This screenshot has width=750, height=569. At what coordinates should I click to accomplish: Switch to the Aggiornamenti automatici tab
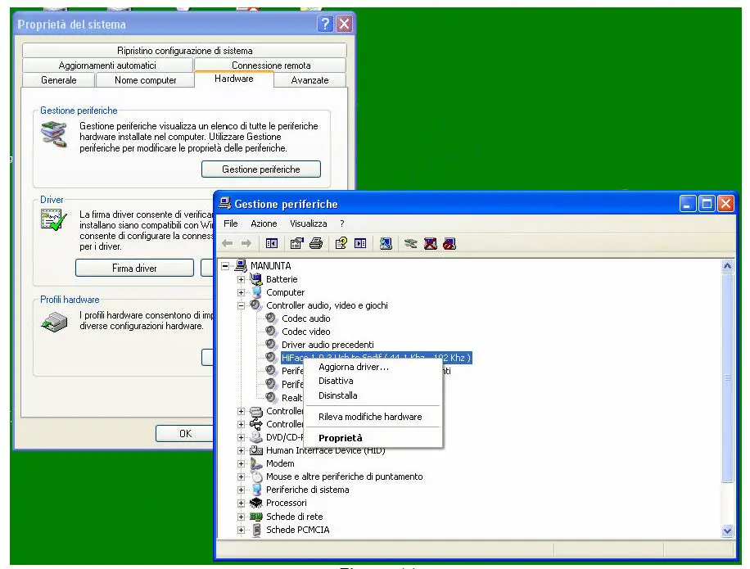coord(107,65)
